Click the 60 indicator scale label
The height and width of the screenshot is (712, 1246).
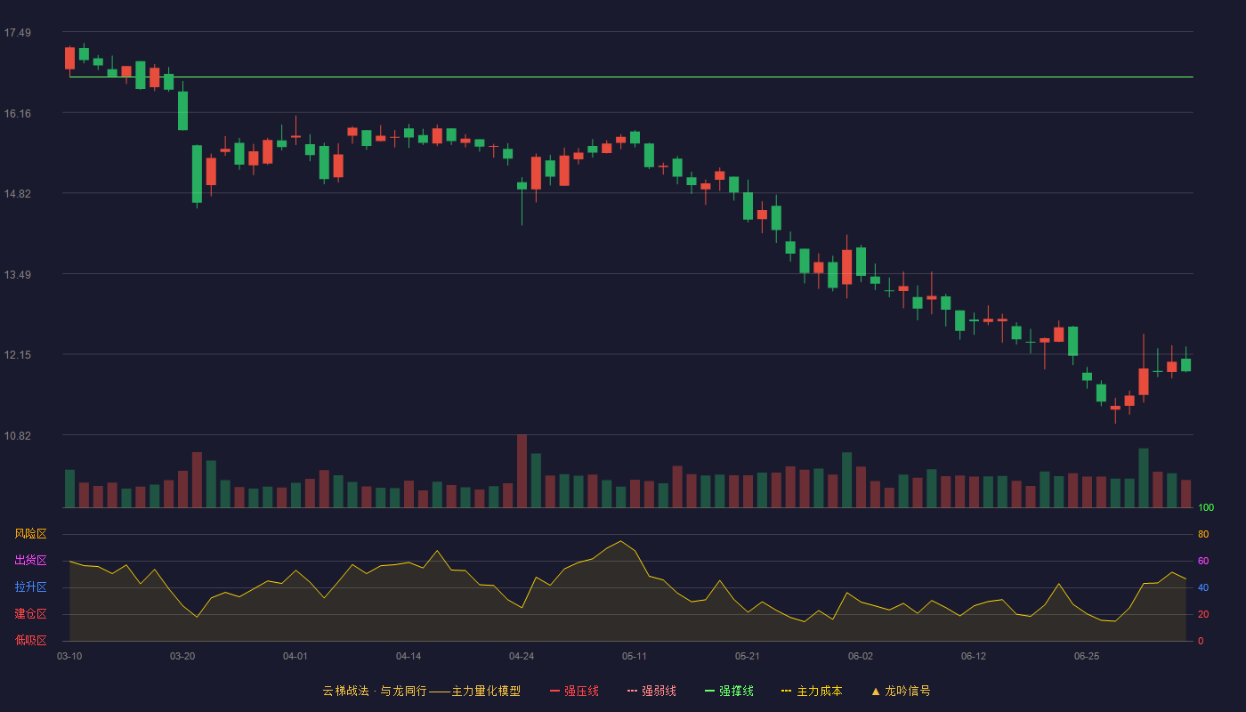point(1203,561)
